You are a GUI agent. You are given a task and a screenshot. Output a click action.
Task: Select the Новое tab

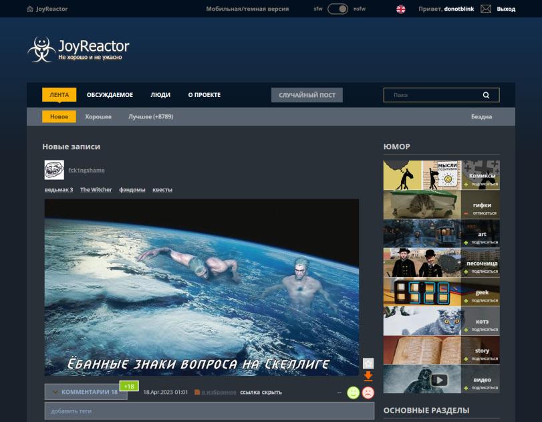pyautogui.click(x=59, y=116)
